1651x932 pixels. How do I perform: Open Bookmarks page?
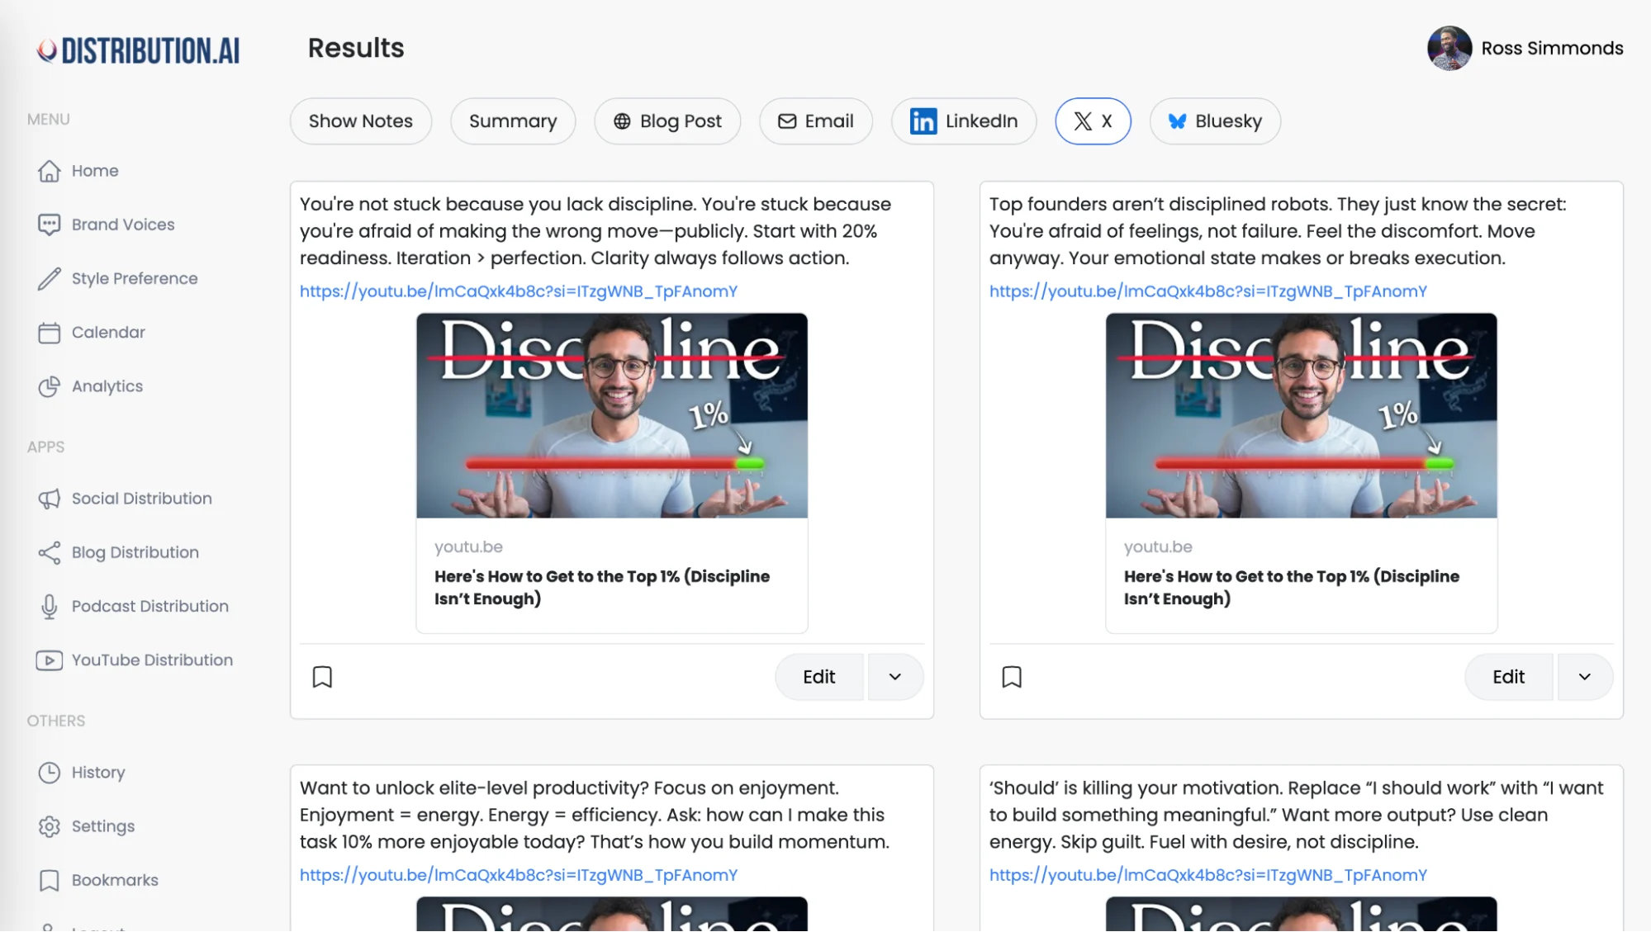[115, 881]
